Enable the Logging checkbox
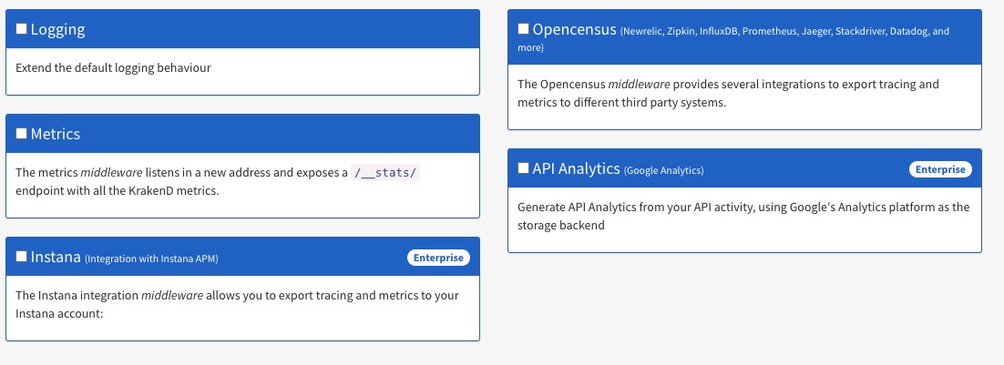Screen dimensions: 1004x365 [x=21, y=29]
